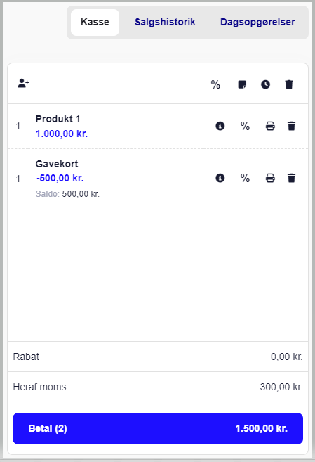The image size is (315, 462).
Task: Click percent icon on Gavekort line
Action: coord(245,178)
